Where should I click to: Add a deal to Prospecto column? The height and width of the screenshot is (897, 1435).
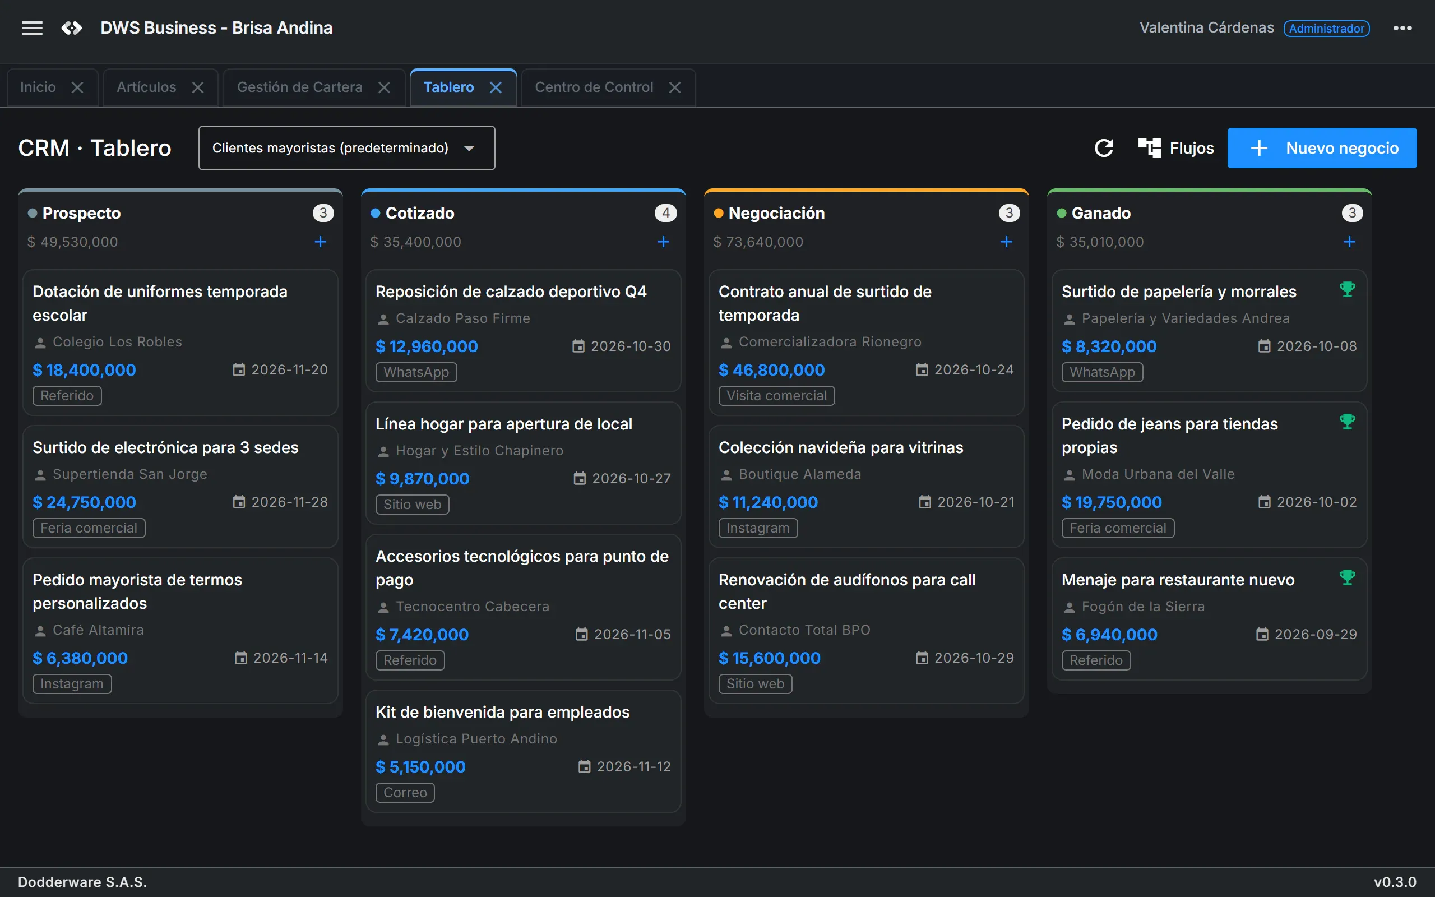point(320,242)
